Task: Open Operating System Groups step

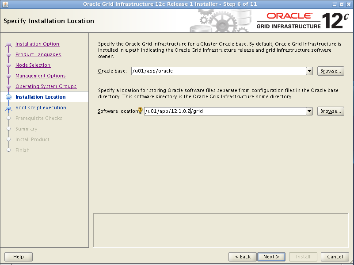Action: [x=46, y=87]
